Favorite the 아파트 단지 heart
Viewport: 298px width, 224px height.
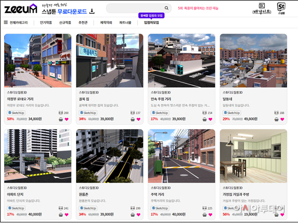[x=67, y=215]
